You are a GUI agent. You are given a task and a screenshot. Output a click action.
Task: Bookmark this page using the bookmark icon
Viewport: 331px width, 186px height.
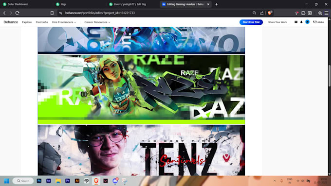coord(52,13)
